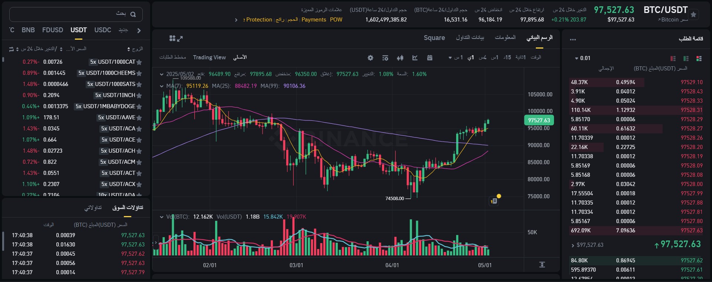Viewport: 712px width, 282px height.
Task: Show buy orders only view
Action: pos(686,59)
